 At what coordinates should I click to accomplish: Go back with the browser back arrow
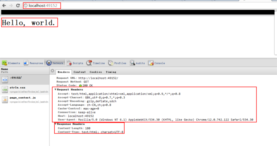coord(4,6)
